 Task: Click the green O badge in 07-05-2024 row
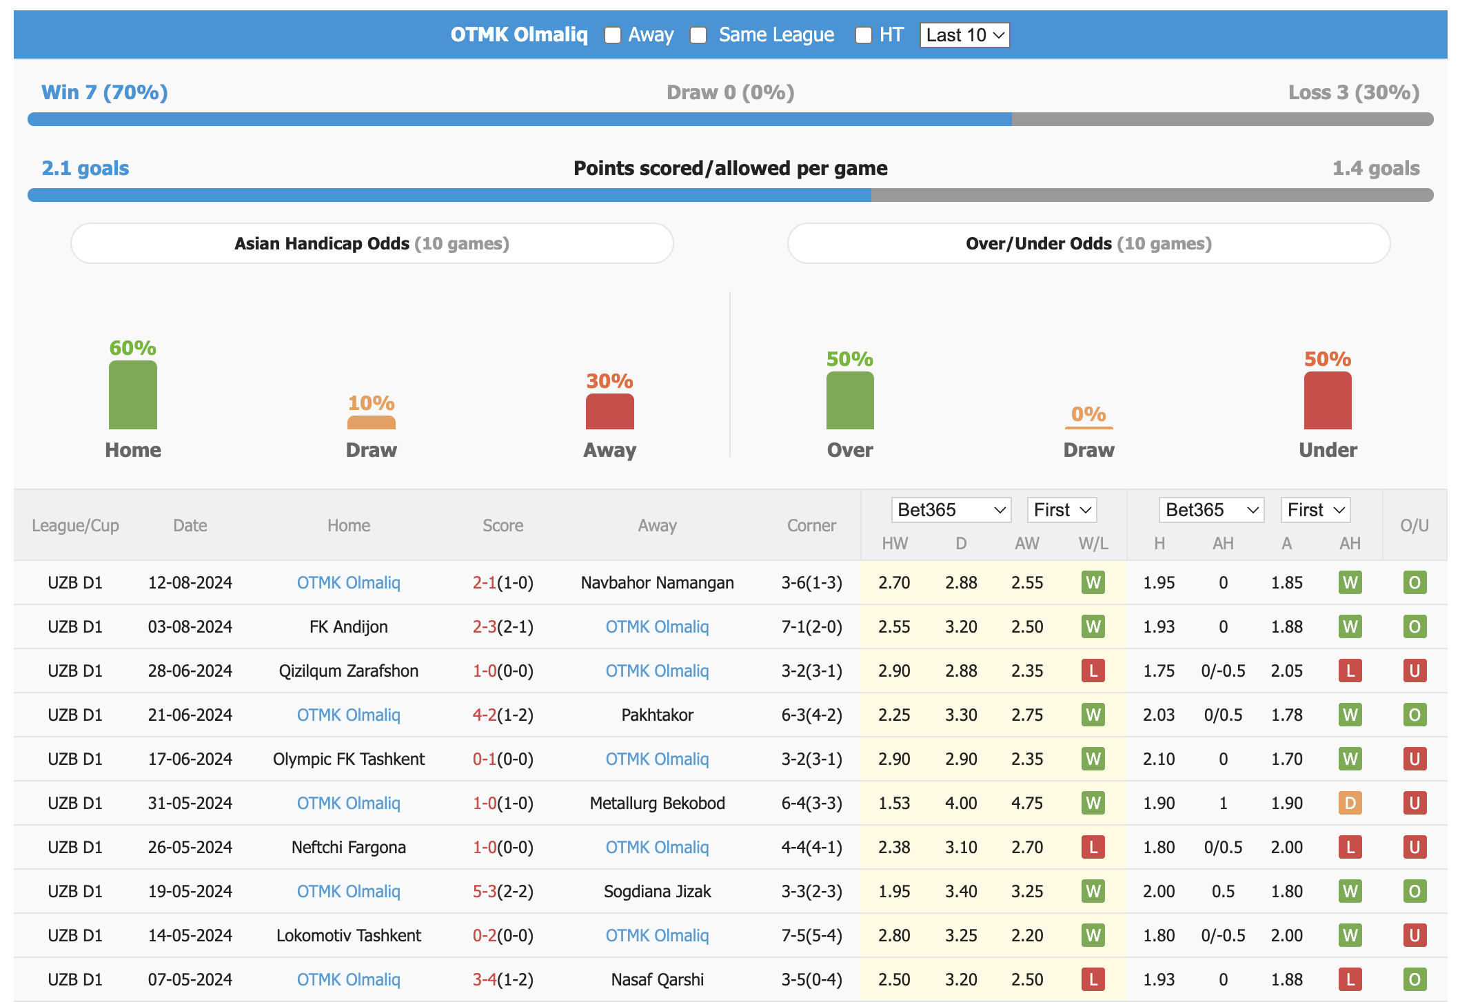point(1415,979)
